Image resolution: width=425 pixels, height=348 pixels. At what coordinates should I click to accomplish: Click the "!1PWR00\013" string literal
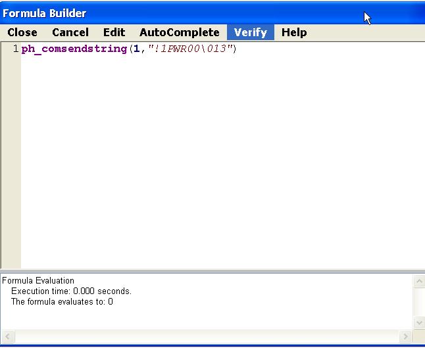click(x=191, y=49)
